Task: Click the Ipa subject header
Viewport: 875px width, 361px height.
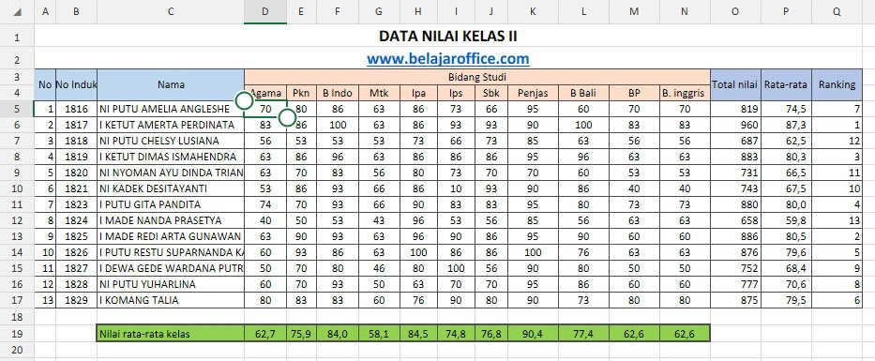Action: click(x=418, y=93)
